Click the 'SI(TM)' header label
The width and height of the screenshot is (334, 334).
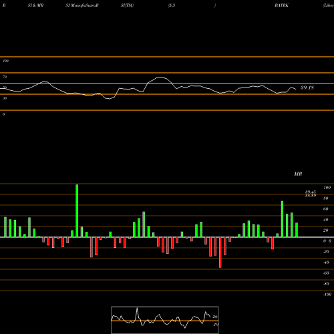pos(127,5)
